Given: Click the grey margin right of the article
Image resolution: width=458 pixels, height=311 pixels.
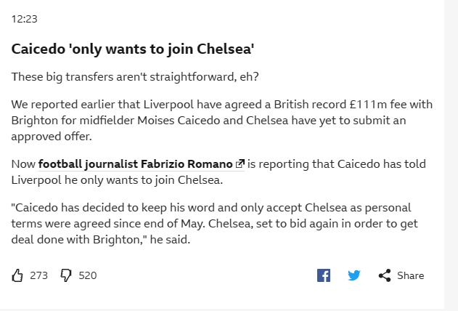Looking at the screenshot, I should [x=451, y=155].
